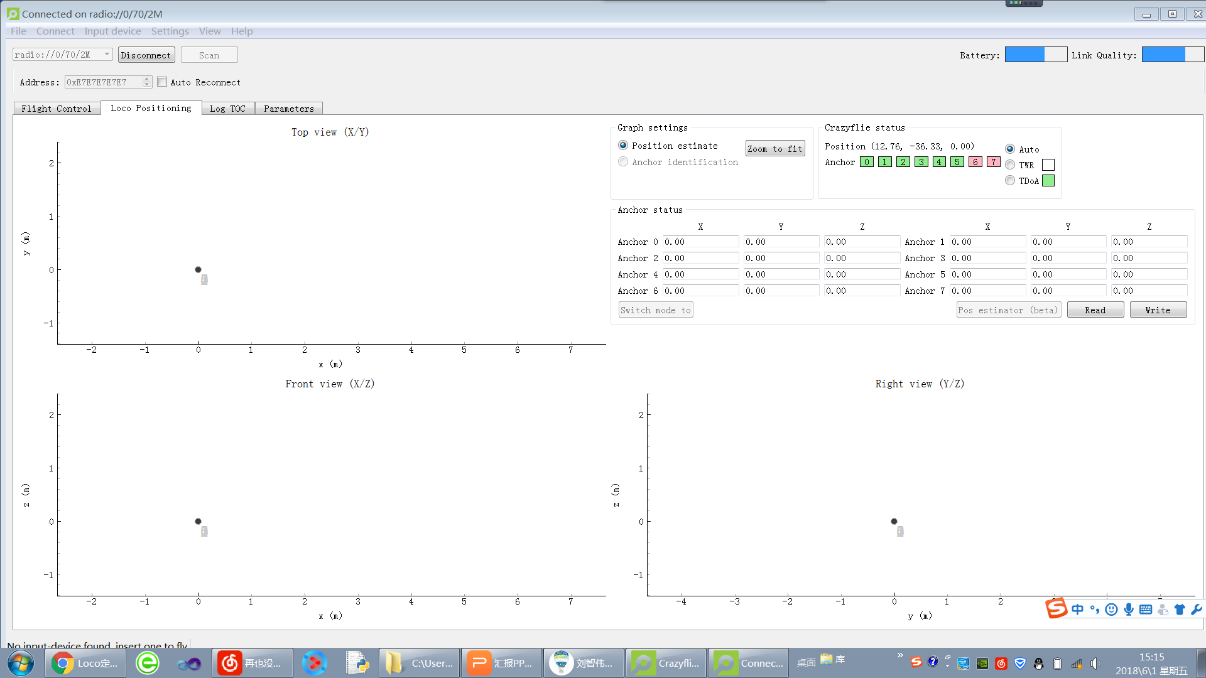Open the Crazyflie client taskbar item
The height and width of the screenshot is (678, 1206).
(666, 663)
